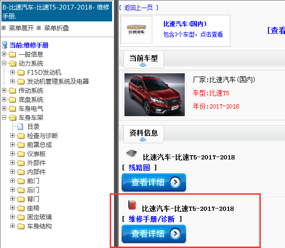The width and height of the screenshot is (285, 248).
Task: Expand the F15D发动机 node
Action: 12,72
